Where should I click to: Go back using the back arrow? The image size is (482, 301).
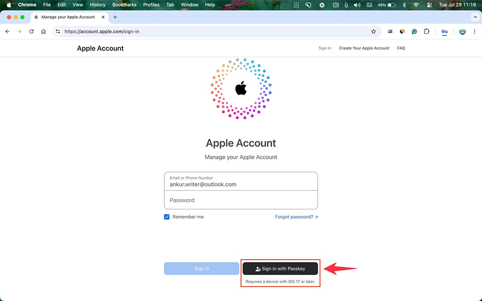click(x=7, y=31)
